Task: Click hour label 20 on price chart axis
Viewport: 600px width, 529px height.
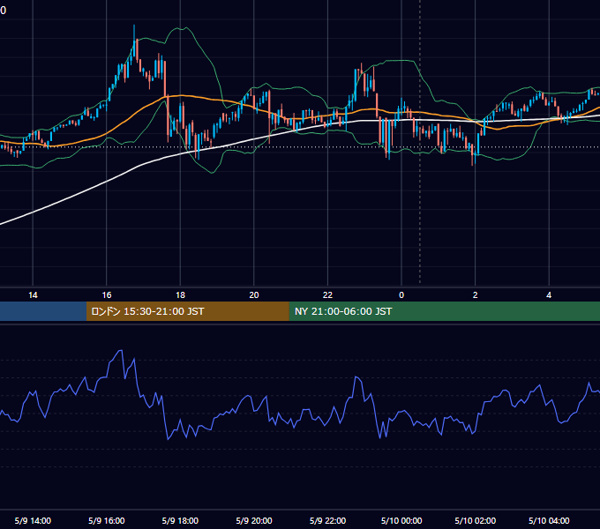Action: pos(254,295)
